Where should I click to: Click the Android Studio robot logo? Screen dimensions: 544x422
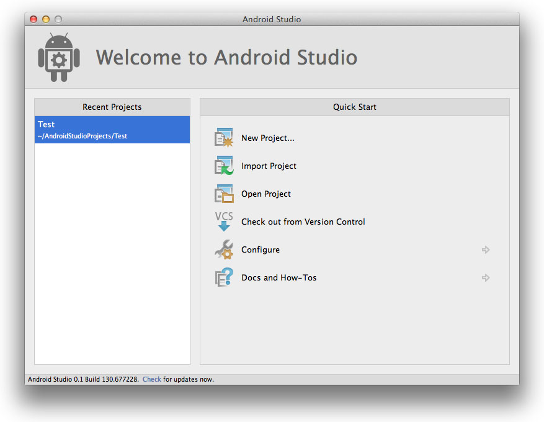(59, 57)
